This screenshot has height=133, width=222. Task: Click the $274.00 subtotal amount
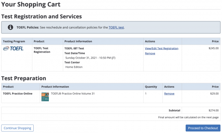coord(213,111)
